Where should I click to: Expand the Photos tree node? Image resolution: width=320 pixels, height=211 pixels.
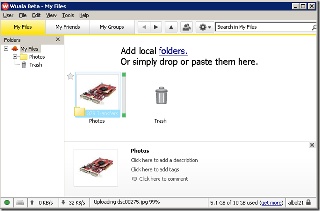[x=15, y=57]
